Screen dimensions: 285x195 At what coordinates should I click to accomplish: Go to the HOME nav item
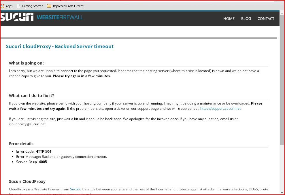tap(229, 18)
